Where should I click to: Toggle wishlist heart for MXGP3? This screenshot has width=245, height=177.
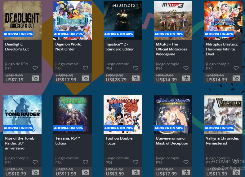(x=186, y=68)
